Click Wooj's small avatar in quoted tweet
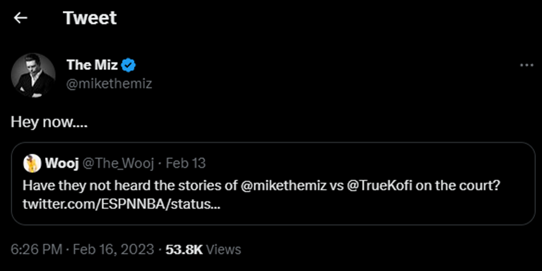 pyautogui.click(x=32, y=163)
